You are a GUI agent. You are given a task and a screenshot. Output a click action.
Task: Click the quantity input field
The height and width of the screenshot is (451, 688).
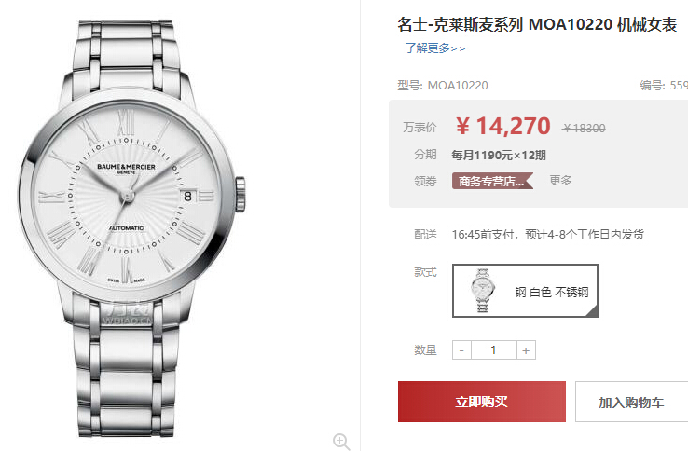click(493, 350)
